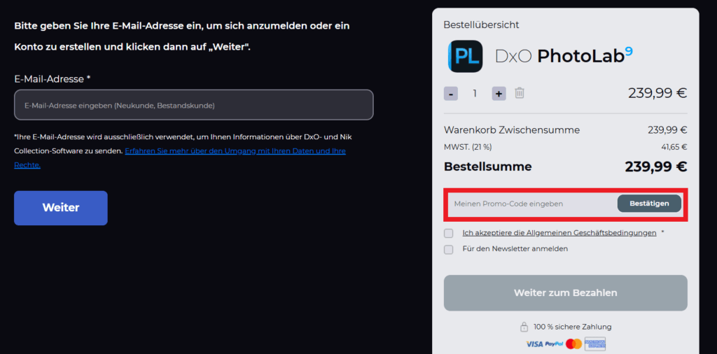Increase quantity with the plus button
Screen dimensions: 717x354
(x=499, y=94)
